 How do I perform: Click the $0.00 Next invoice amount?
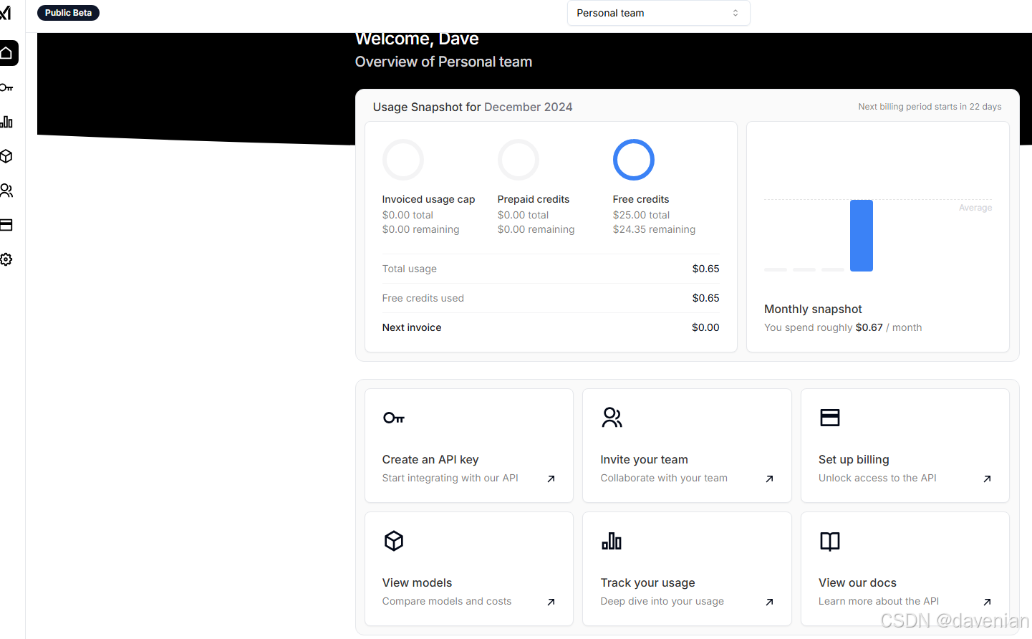pyautogui.click(x=705, y=327)
